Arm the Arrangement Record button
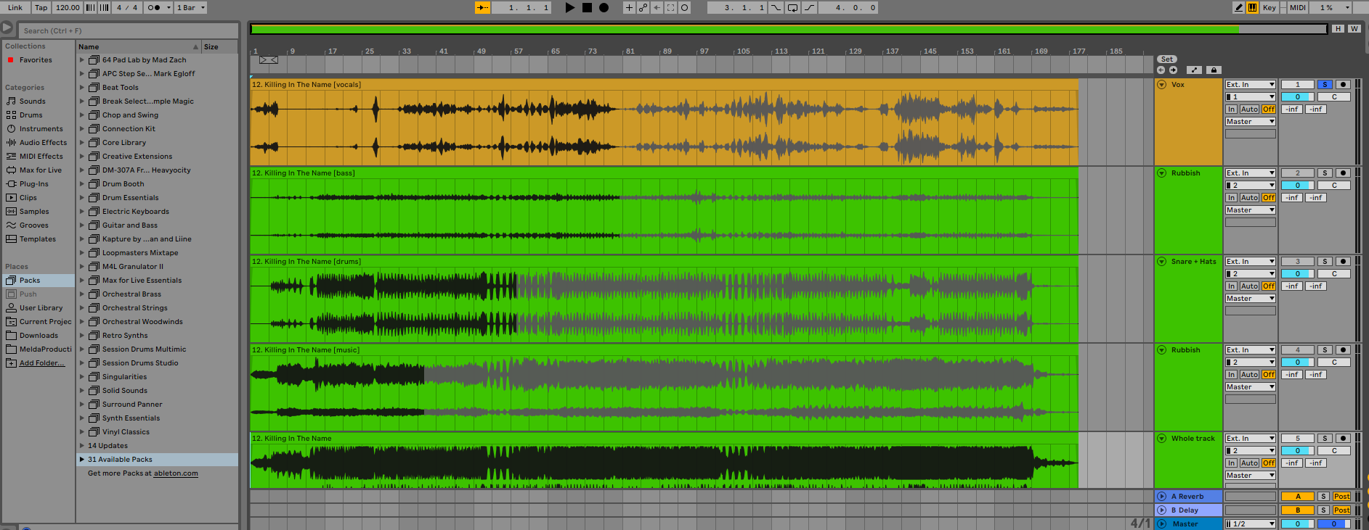Viewport: 1369px width, 530px height. (604, 7)
